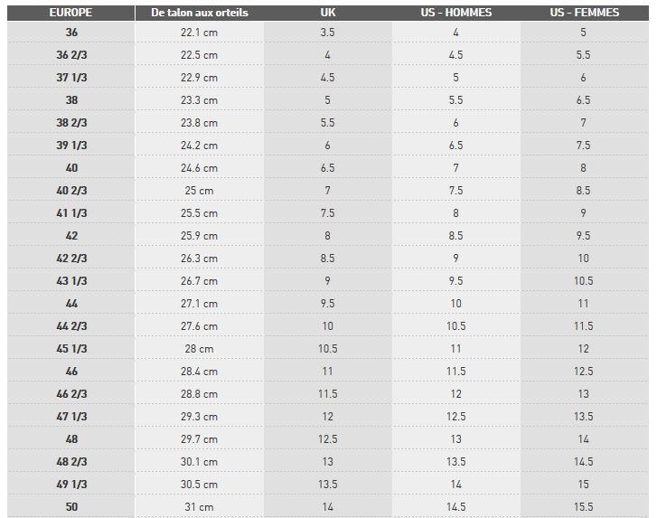Click the US - HOMMES column header
The image size is (657, 518).
click(455, 13)
